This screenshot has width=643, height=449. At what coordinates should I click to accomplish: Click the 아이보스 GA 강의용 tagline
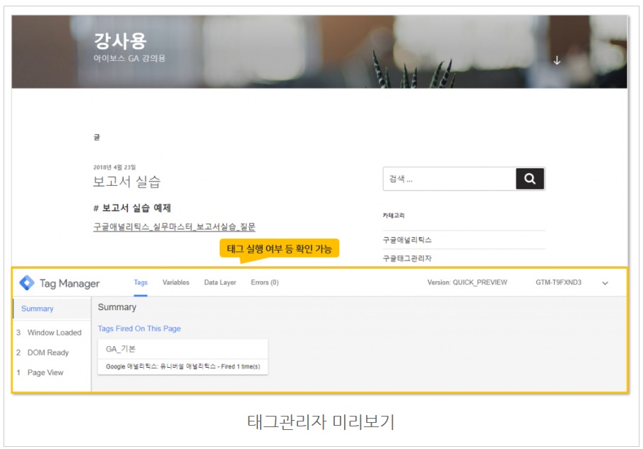(x=129, y=58)
